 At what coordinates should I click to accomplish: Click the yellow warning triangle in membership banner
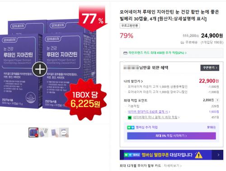198,155
